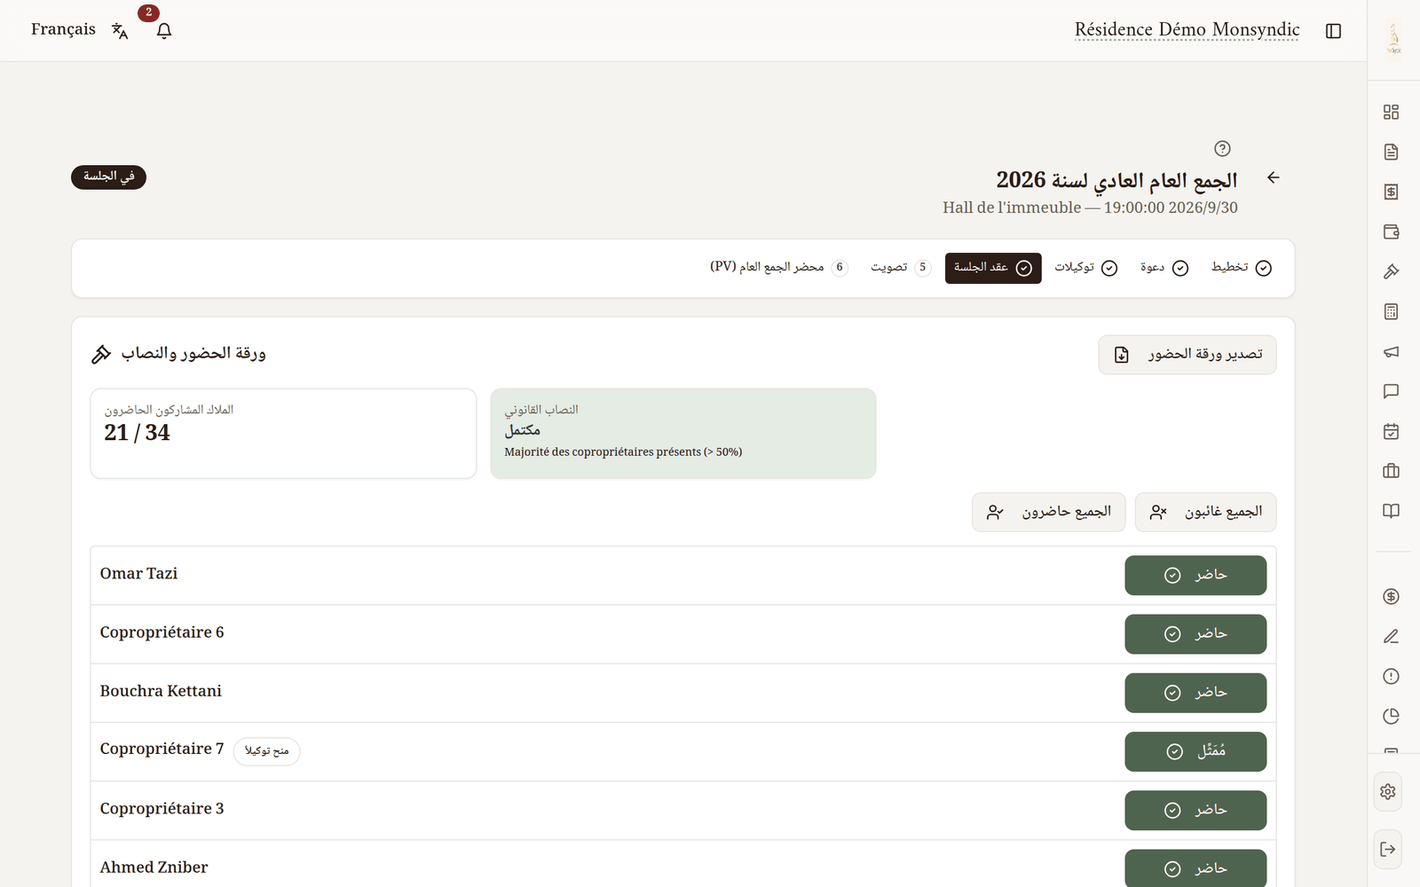Open the documents file icon in sidebar
This screenshot has width=1420, height=887.
1391,152
